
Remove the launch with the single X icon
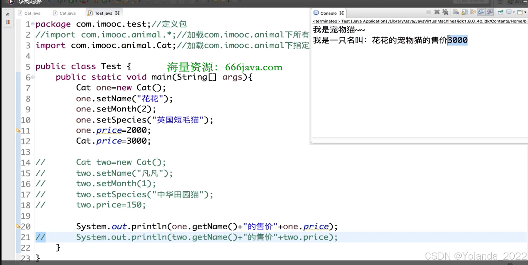coord(437,12)
